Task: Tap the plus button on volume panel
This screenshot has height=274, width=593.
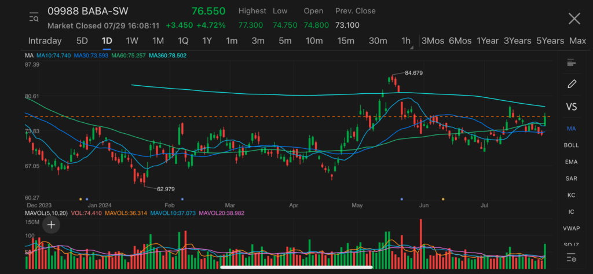Action: pos(52,224)
